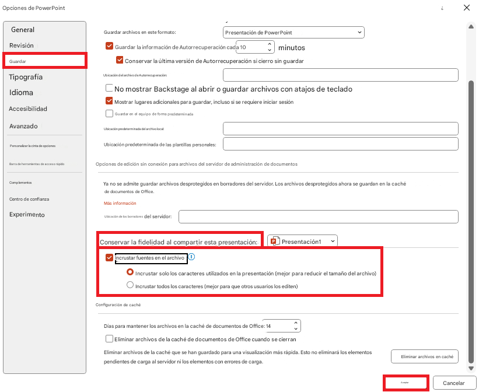Open the Idioma options category
This screenshot has width=479, height=392.
coord(21,93)
